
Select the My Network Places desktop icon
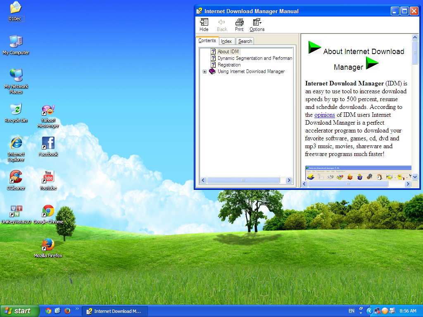click(x=16, y=81)
